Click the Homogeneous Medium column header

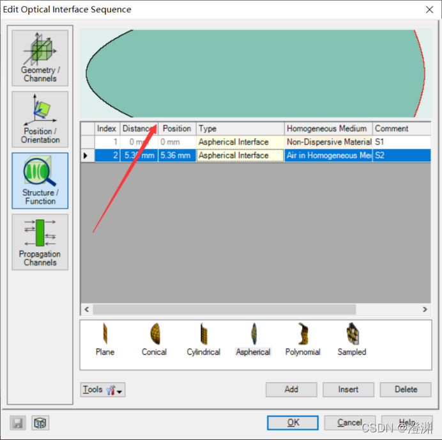(328, 129)
